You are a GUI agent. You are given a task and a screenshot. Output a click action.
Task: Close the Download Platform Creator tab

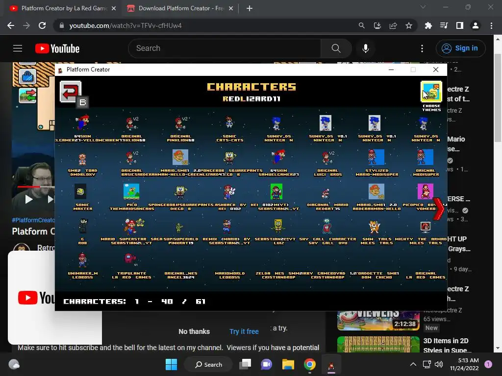[x=231, y=8]
